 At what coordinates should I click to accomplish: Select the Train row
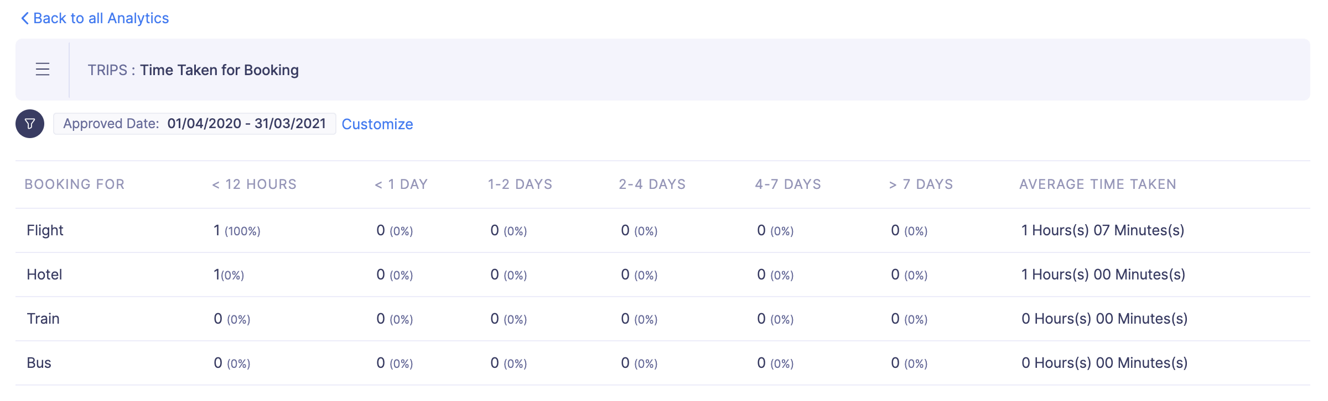(43, 319)
